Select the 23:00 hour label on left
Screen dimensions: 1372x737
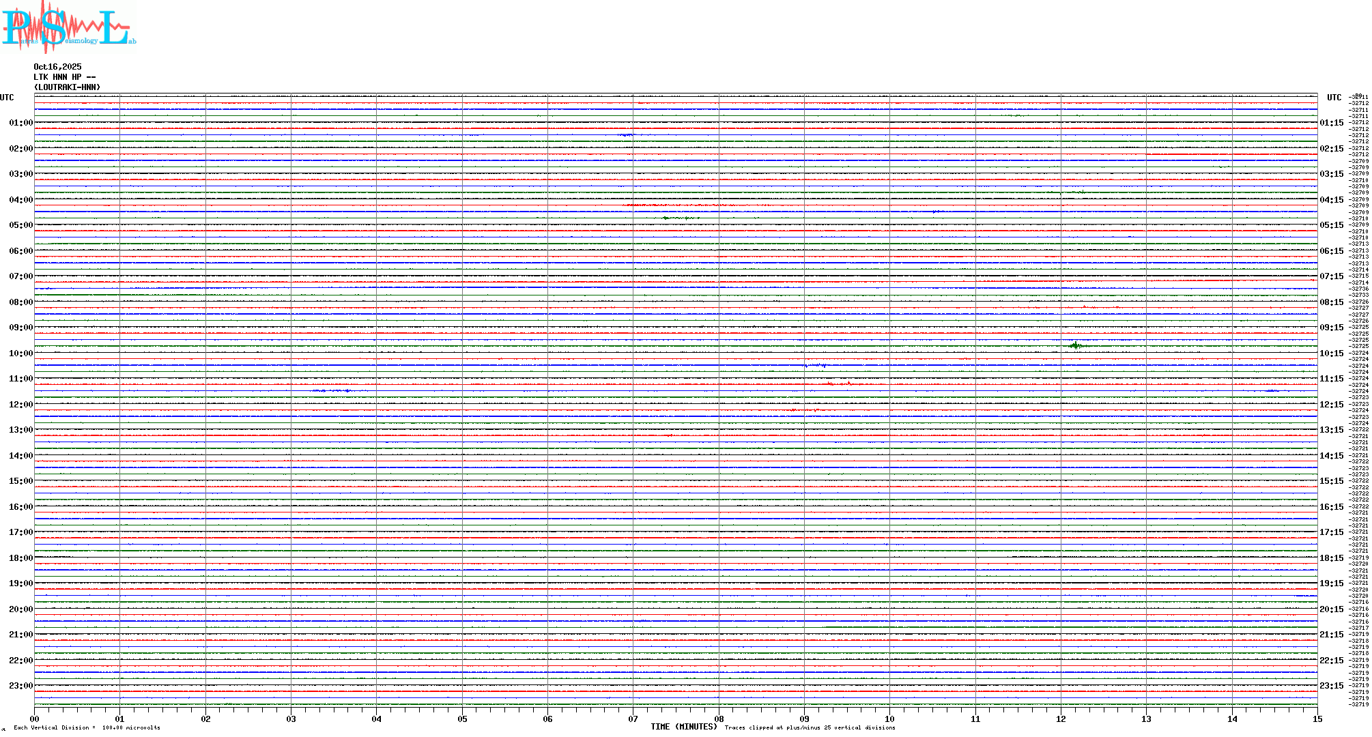pyautogui.click(x=20, y=686)
